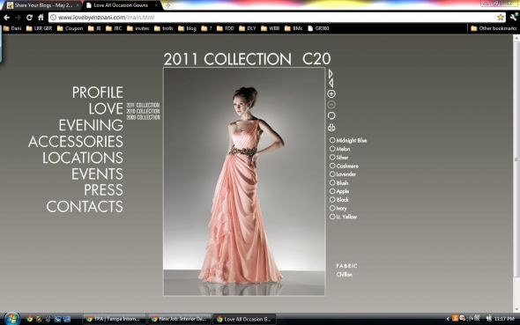This screenshot has width=520, height=325.
Task: Switch to Love All Occasion taskbar window
Action: tap(244, 319)
